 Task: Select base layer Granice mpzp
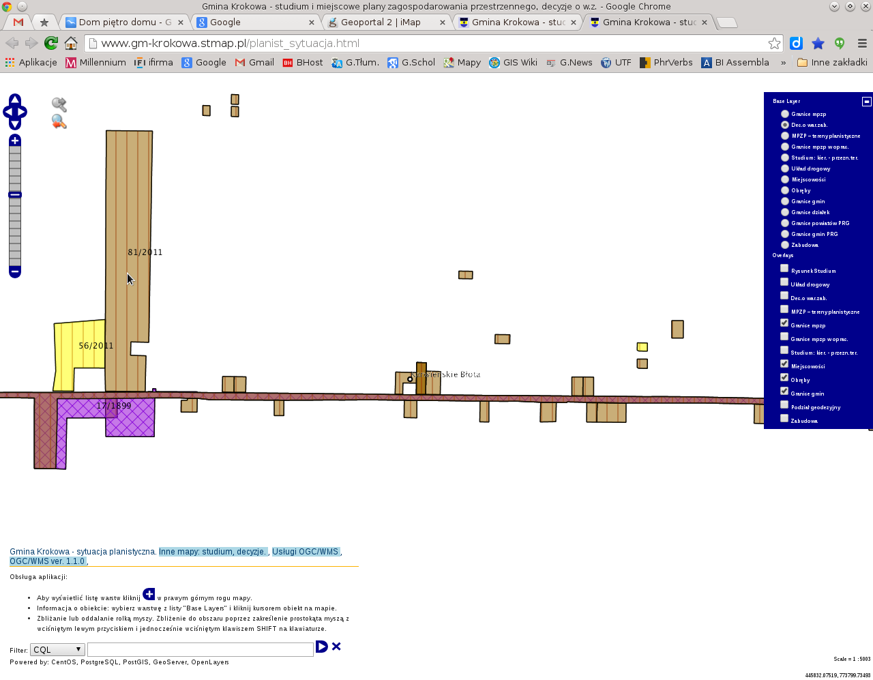click(x=785, y=114)
